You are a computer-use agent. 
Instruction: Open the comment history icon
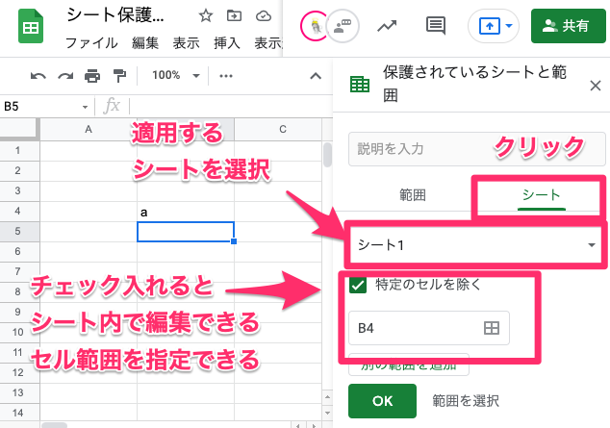coord(435,26)
